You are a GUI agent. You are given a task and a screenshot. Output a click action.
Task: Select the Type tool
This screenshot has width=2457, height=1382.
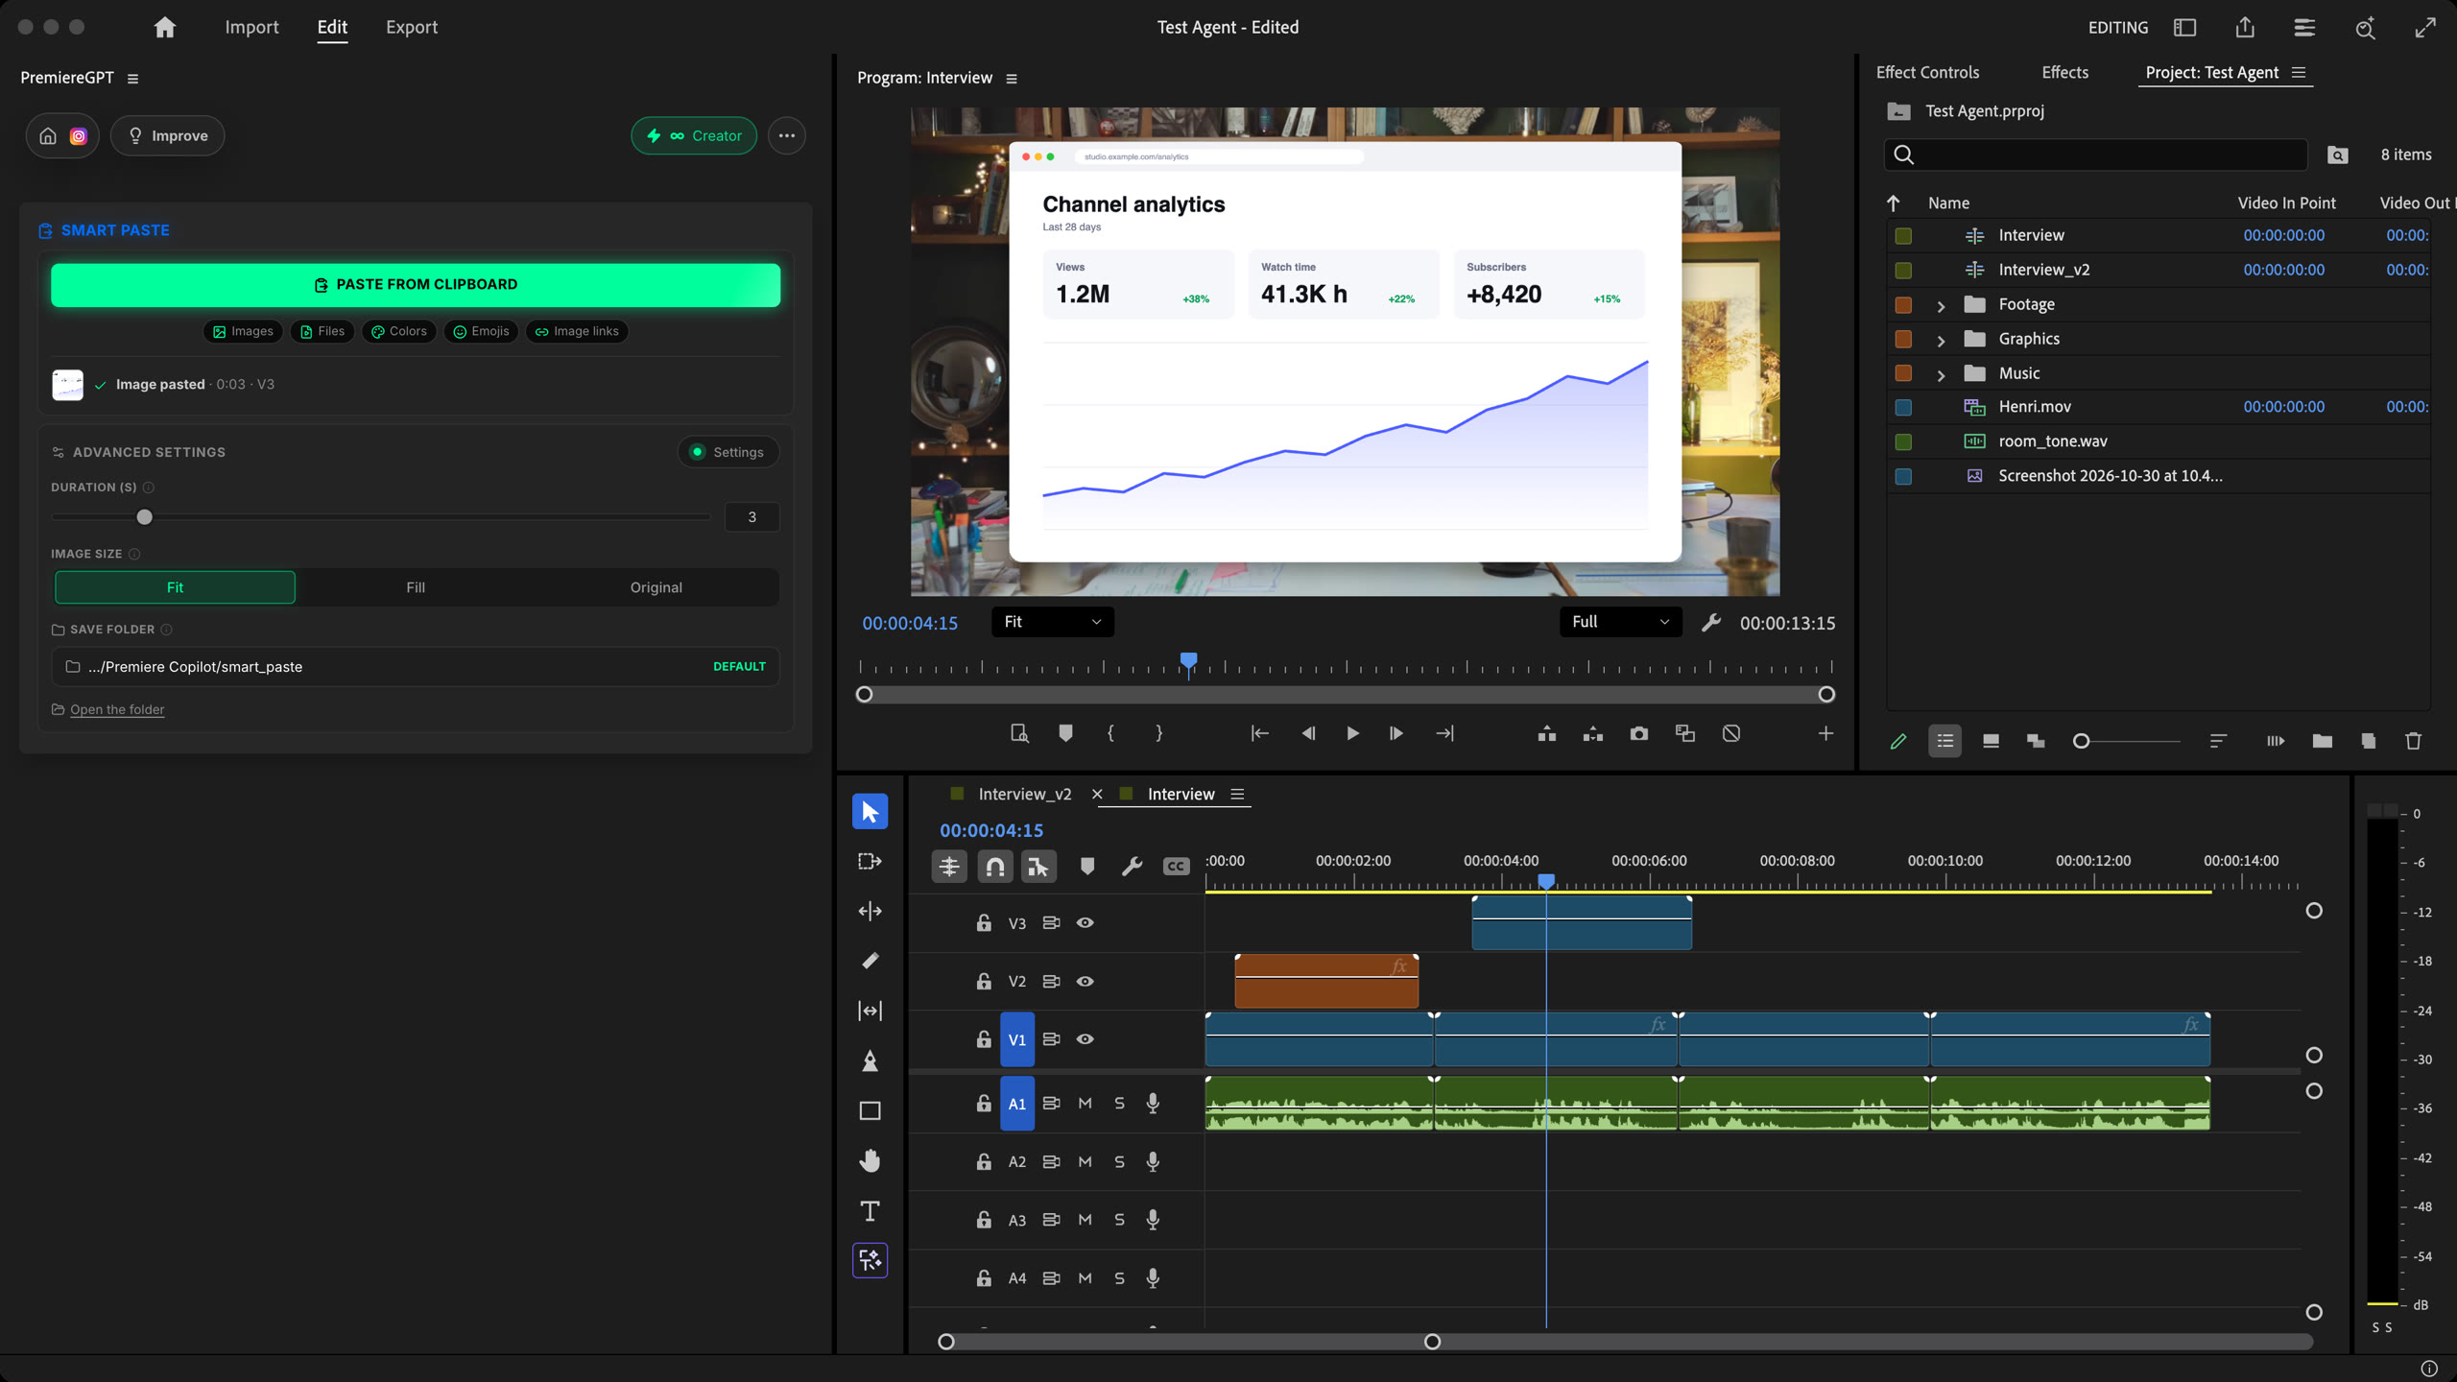click(870, 1210)
